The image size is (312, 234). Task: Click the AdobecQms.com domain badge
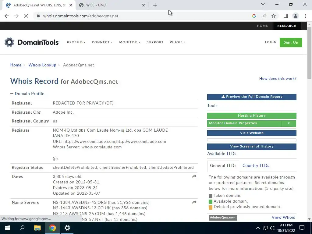[x=222, y=218]
